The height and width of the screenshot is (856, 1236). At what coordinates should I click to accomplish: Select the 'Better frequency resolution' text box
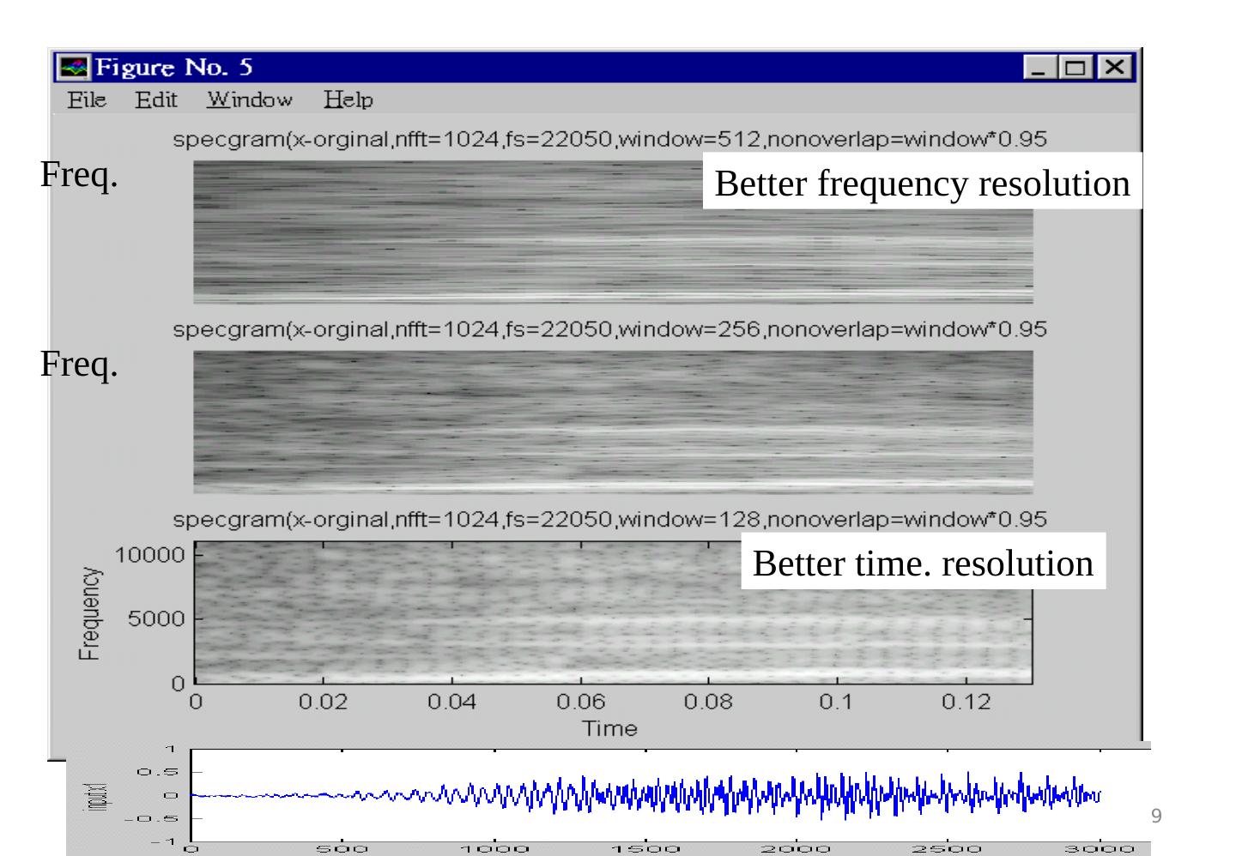pos(922,183)
